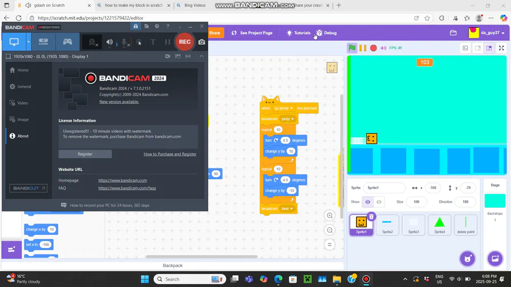Screen dimensions: 511x287
Task: Click See Project Page button
Action: click(252, 33)
